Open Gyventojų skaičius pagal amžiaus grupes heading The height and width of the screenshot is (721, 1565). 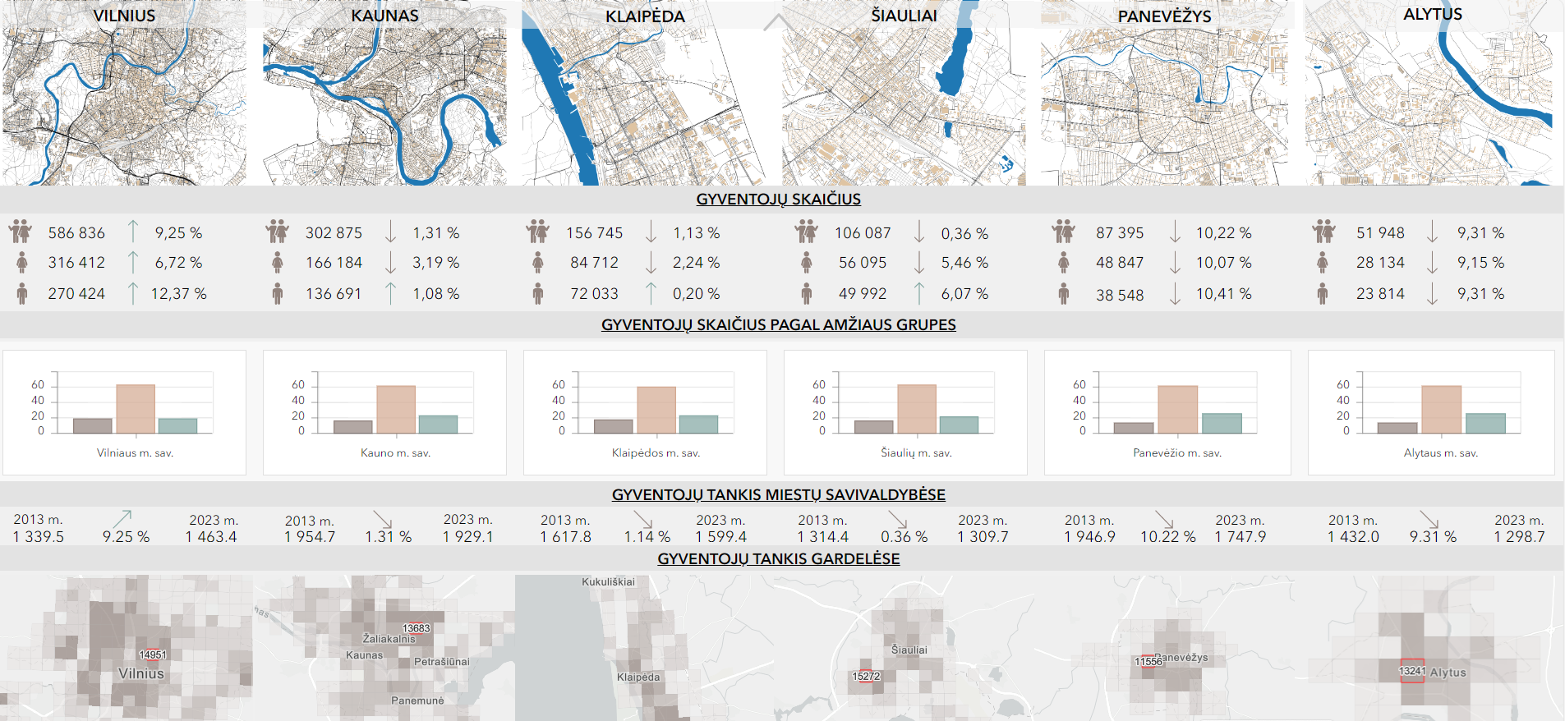pos(779,325)
